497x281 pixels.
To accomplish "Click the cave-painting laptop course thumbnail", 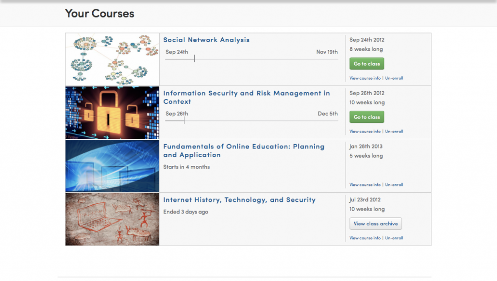I will click(112, 219).
